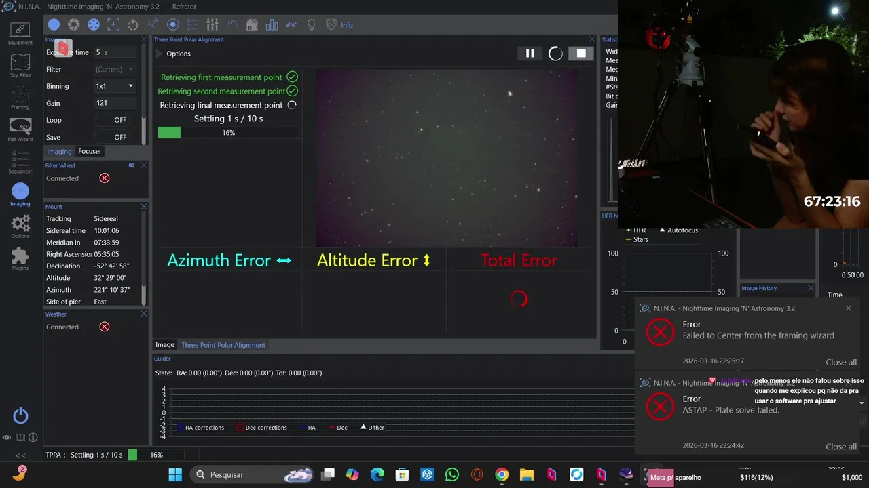Image resolution: width=869 pixels, height=488 pixels.
Task: Click the Pesquisar taskbar search box
Action: [253, 474]
